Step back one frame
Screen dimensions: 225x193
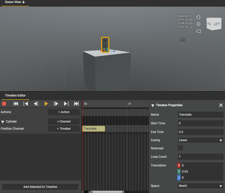coord(36,104)
